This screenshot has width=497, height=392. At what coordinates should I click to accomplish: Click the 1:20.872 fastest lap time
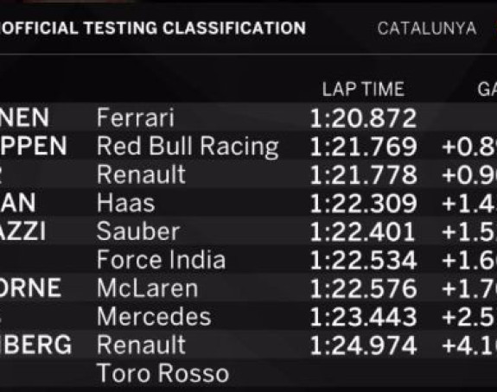coord(363,118)
